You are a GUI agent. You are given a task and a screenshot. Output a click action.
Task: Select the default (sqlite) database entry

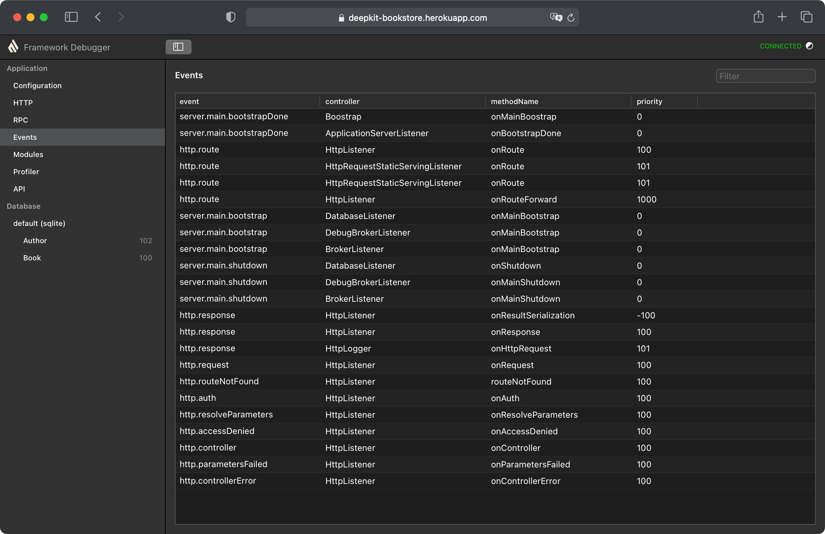39,223
